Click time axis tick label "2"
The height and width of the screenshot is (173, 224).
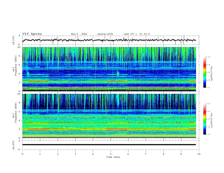pos(58,154)
